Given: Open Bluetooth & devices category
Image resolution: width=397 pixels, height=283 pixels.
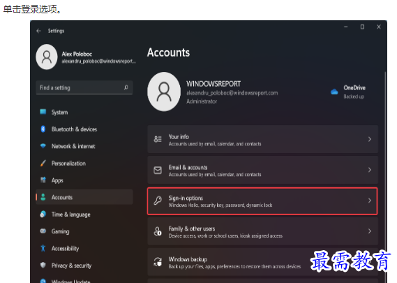Looking at the screenshot, I should [x=84, y=129].
